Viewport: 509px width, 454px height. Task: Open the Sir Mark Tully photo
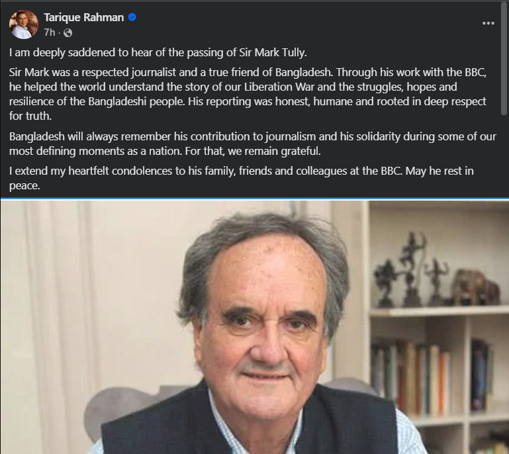pyautogui.click(x=254, y=327)
